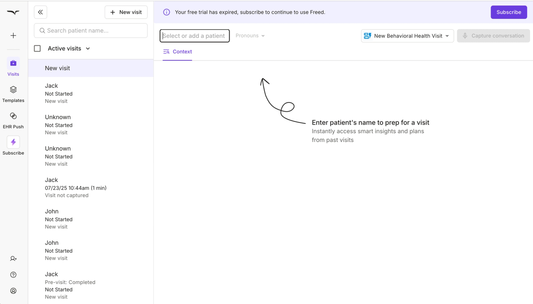Screen dimensions: 533x304
Task: Open the Jack visit dated 07/23/25
Action: point(91,188)
